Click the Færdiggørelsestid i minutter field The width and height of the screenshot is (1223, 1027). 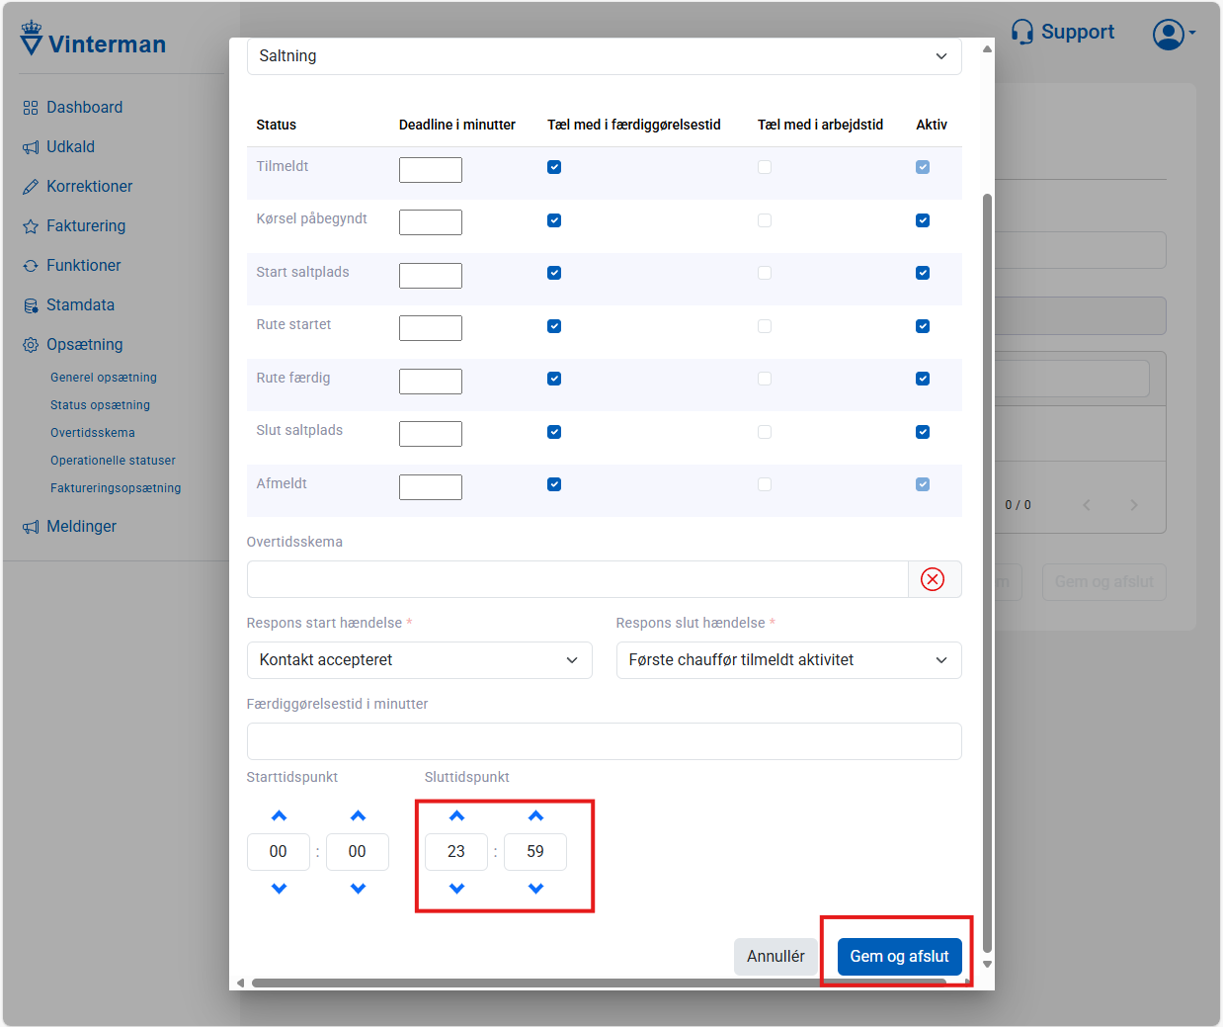click(604, 741)
